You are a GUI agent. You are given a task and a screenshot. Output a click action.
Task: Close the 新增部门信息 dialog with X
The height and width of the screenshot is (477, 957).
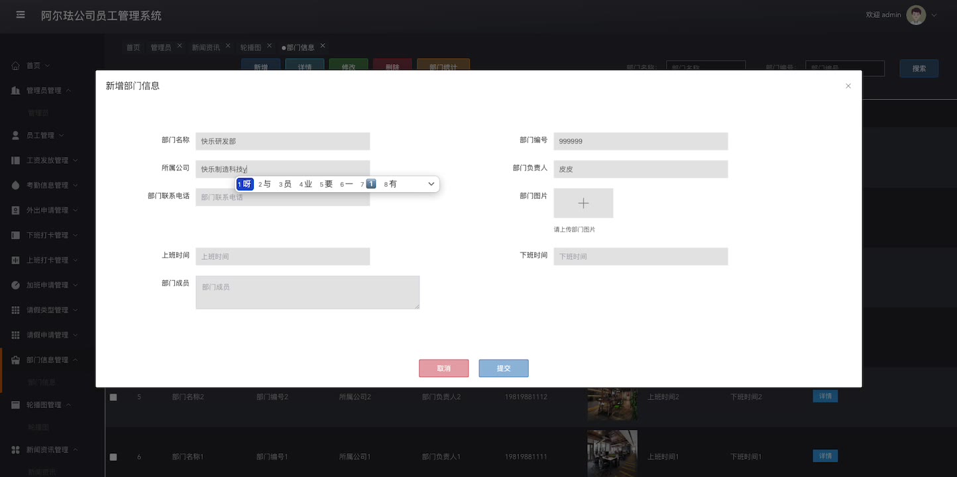point(848,86)
